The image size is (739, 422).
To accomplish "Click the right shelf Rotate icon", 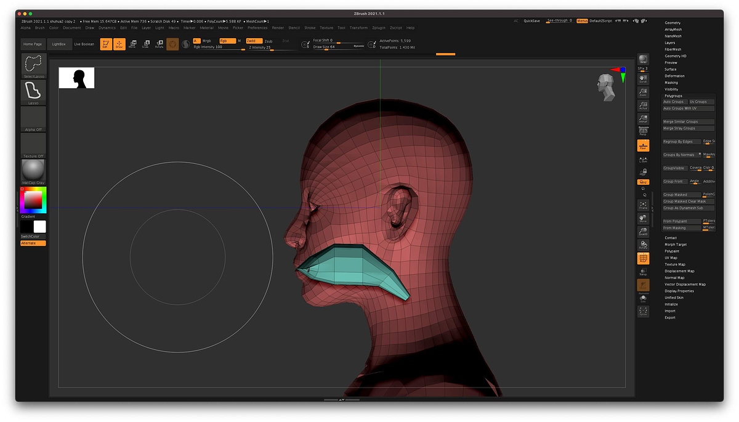I will [643, 245].
